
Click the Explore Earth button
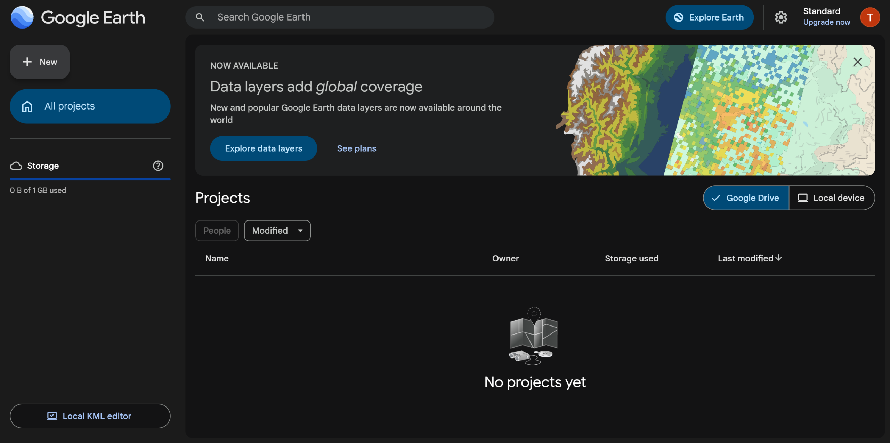(x=709, y=17)
